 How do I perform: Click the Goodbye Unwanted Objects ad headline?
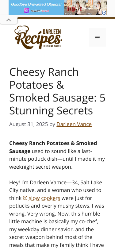(x=36, y=4)
